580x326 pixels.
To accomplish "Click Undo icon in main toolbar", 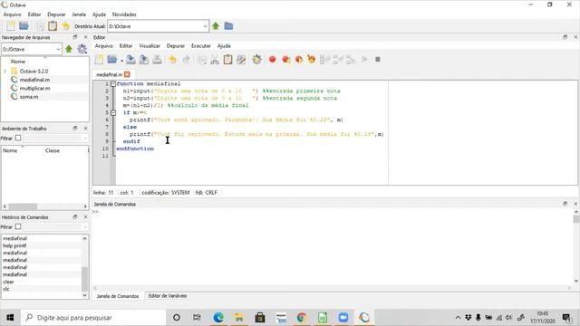I will point(65,26).
